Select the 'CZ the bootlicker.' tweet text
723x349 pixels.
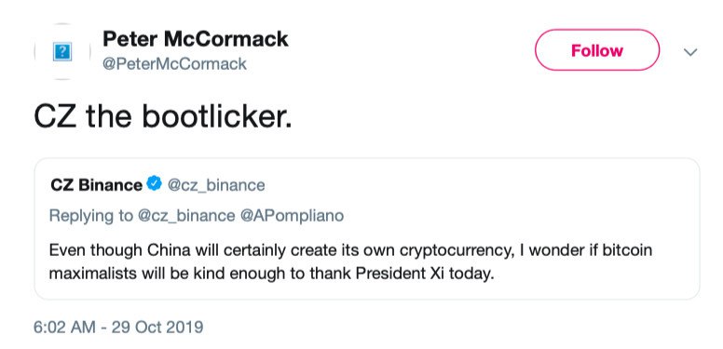point(163,117)
